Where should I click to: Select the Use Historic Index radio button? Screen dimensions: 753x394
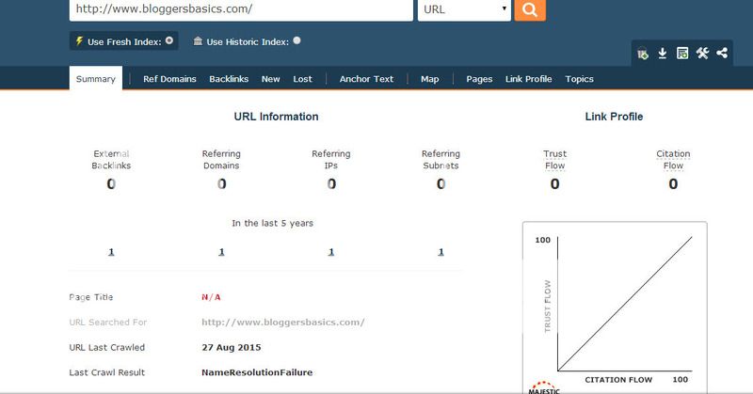pyautogui.click(x=296, y=40)
